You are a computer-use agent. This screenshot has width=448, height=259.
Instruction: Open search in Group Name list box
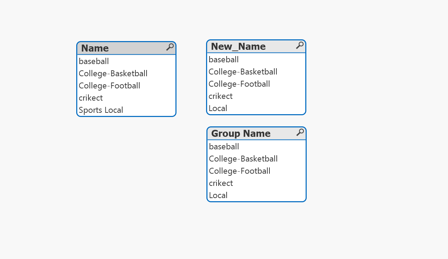click(x=300, y=132)
